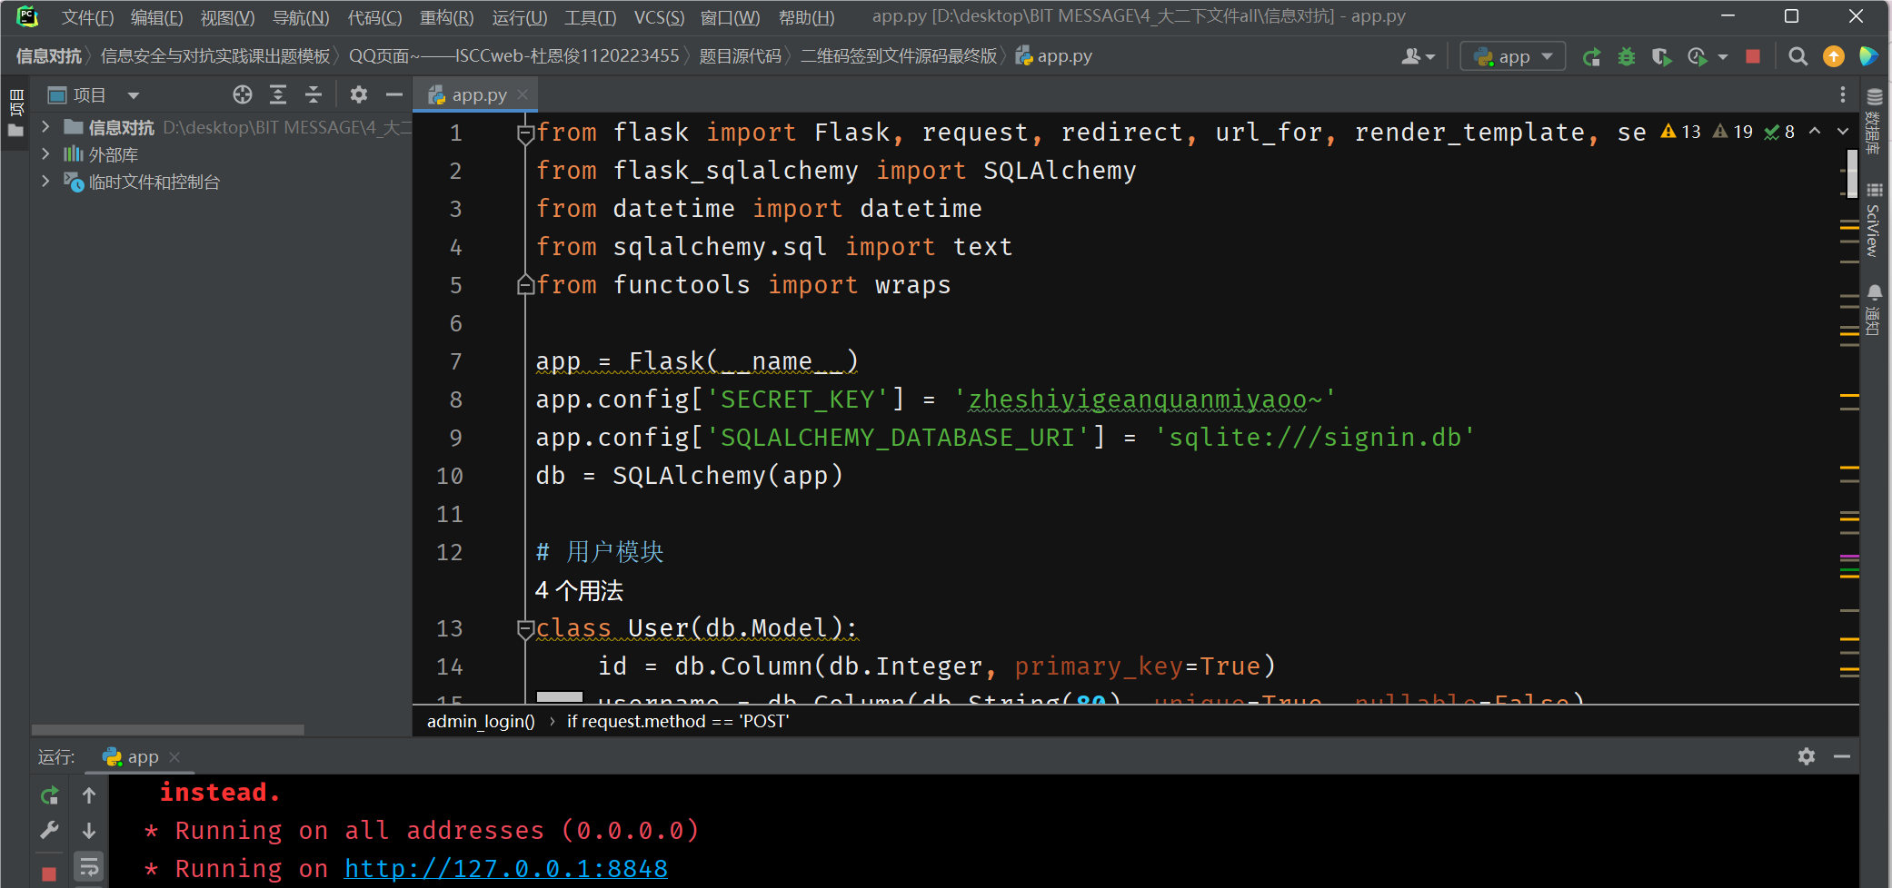This screenshot has width=1892, height=888.
Task: Open project panel settings gear
Action: click(359, 94)
